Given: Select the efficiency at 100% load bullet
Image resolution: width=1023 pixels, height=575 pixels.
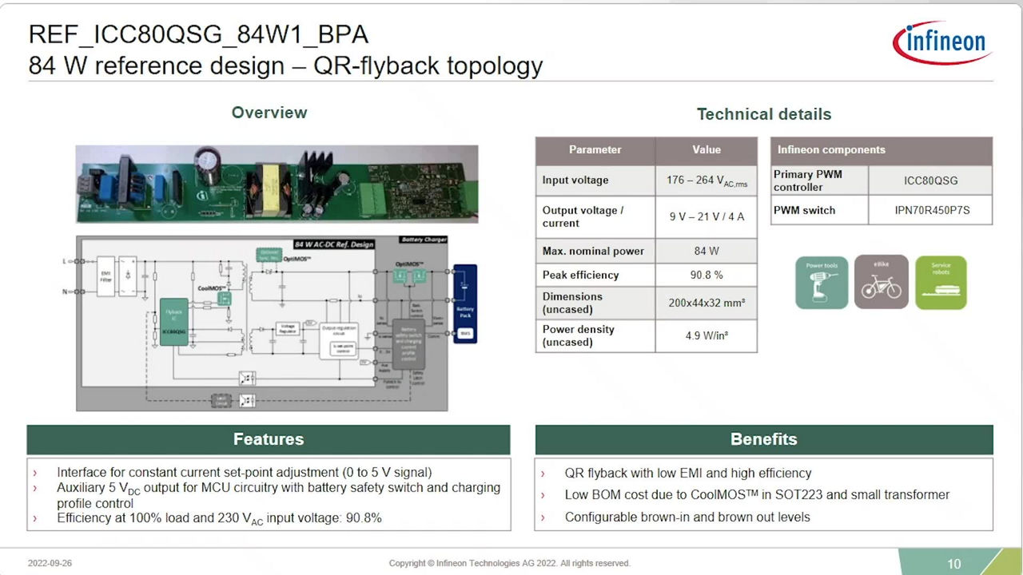Looking at the screenshot, I should click(x=219, y=518).
